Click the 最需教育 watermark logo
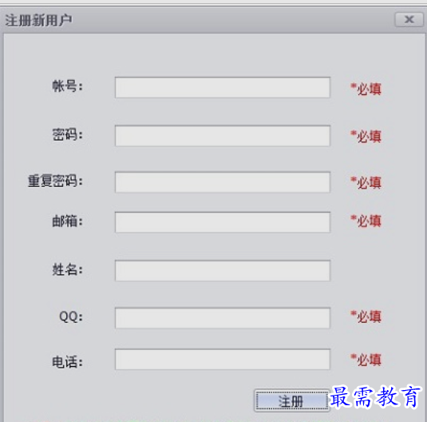The height and width of the screenshot is (422, 427). [x=375, y=397]
